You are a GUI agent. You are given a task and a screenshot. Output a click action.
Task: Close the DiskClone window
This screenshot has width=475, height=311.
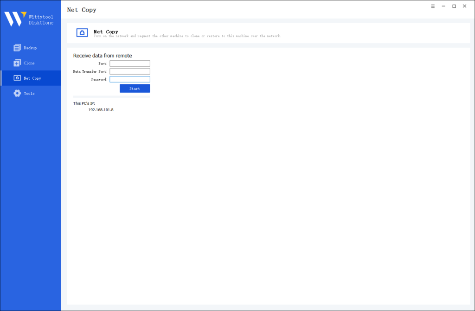pyautogui.click(x=464, y=6)
